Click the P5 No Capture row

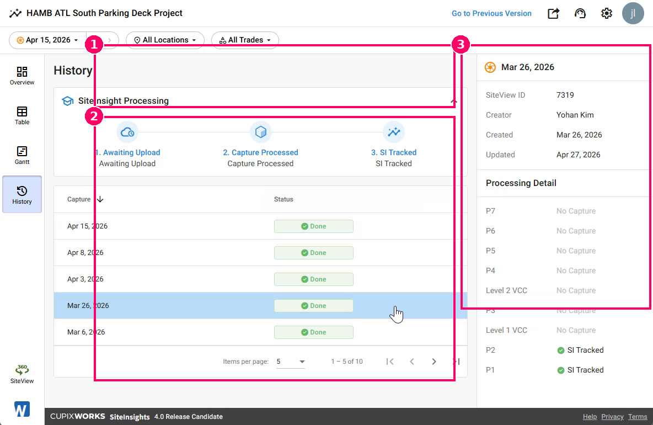(x=565, y=251)
